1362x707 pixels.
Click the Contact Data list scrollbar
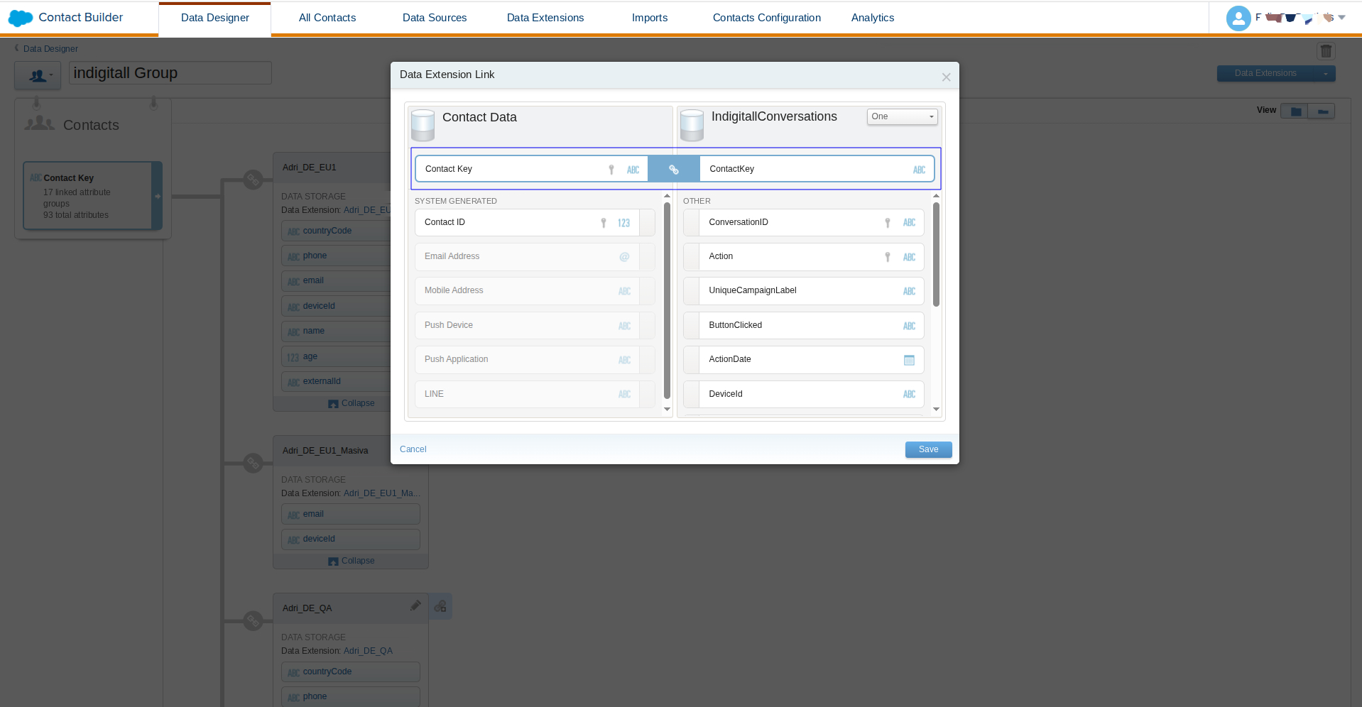coord(667,301)
